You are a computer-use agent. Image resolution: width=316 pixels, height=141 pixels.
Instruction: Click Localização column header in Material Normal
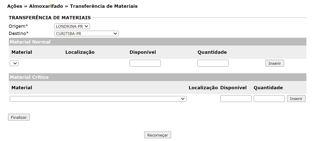(80, 52)
